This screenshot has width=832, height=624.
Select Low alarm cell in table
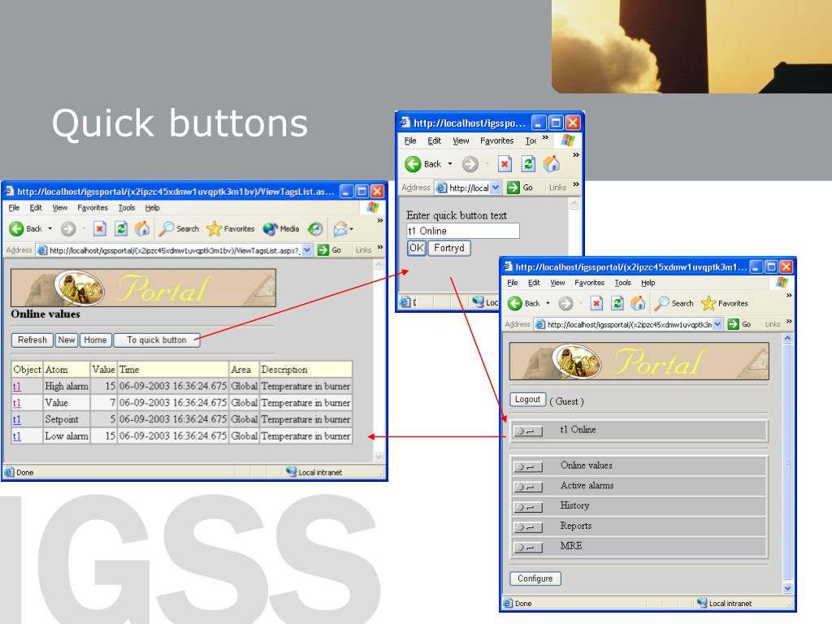pyautogui.click(x=67, y=436)
